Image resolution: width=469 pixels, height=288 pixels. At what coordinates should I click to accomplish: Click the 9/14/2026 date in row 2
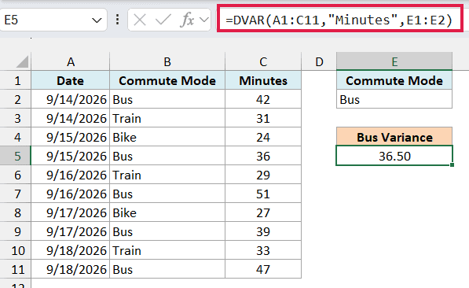[x=71, y=99]
